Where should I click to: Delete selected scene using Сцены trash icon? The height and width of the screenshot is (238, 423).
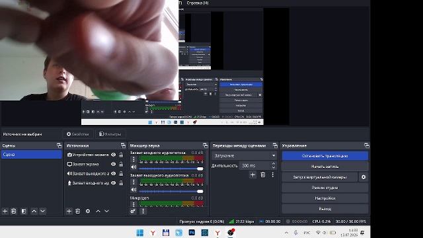(14, 211)
